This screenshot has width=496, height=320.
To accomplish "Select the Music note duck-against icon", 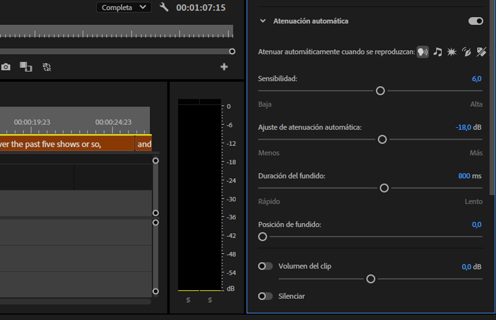I will pyautogui.click(x=437, y=52).
